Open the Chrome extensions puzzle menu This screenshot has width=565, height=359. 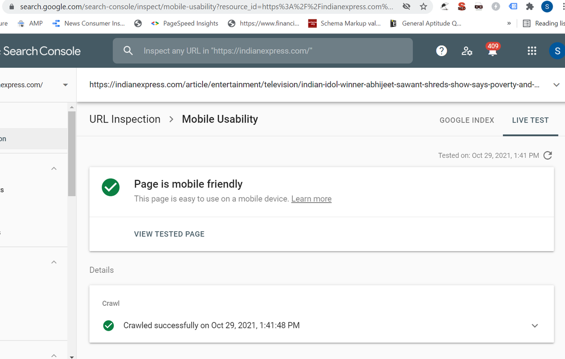[x=530, y=7]
